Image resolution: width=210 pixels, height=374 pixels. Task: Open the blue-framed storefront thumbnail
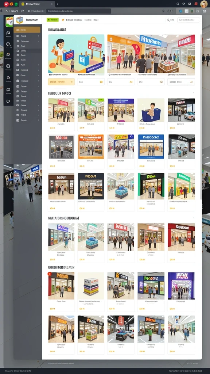(x=151, y=147)
